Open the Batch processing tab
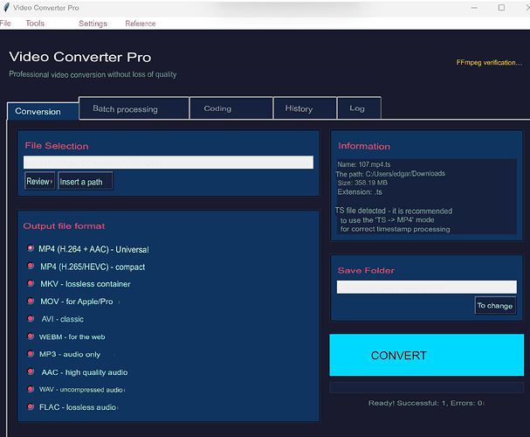Image resolution: width=530 pixels, height=437 pixels. (134, 108)
